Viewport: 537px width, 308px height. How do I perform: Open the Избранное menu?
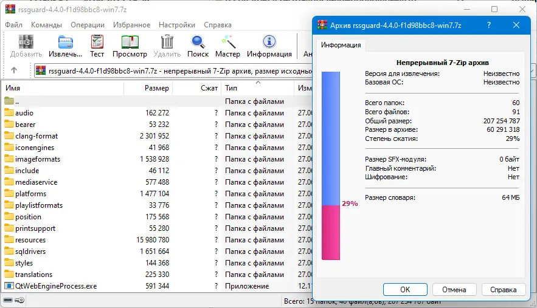[x=131, y=25]
